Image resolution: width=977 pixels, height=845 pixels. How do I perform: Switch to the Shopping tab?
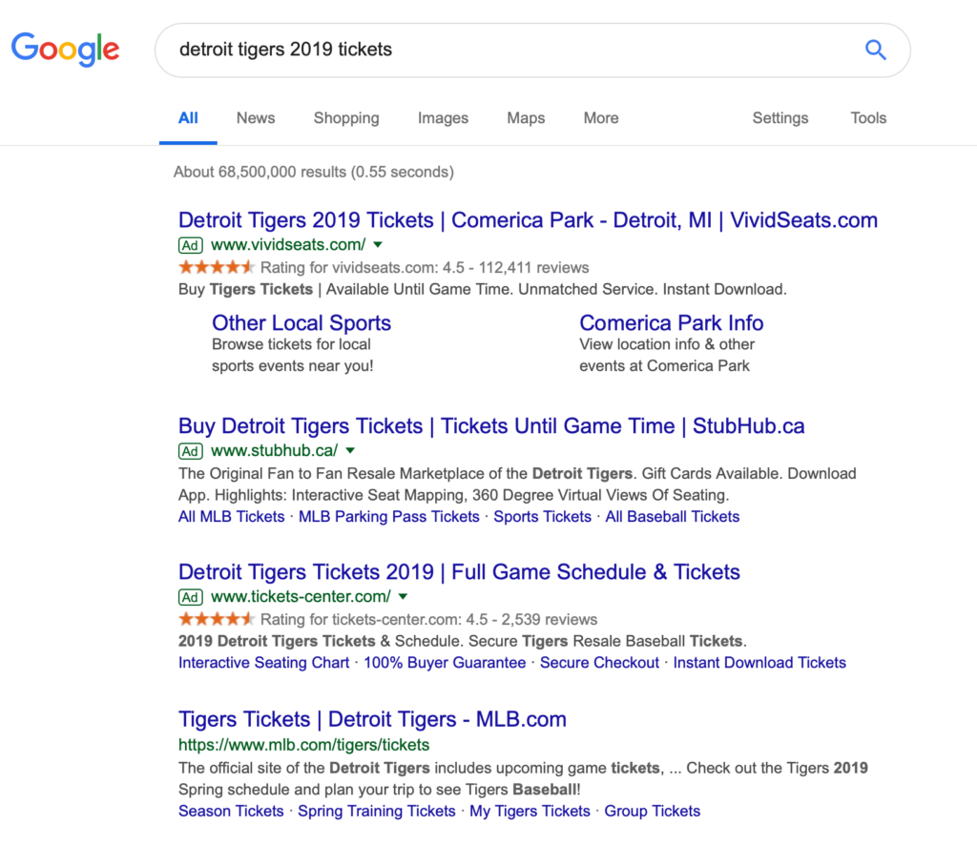pyautogui.click(x=346, y=117)
